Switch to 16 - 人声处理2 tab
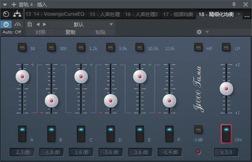 141,14
